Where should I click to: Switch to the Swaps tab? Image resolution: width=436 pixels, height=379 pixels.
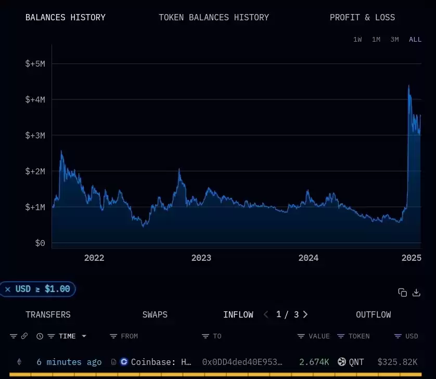[x=155, y=314]
